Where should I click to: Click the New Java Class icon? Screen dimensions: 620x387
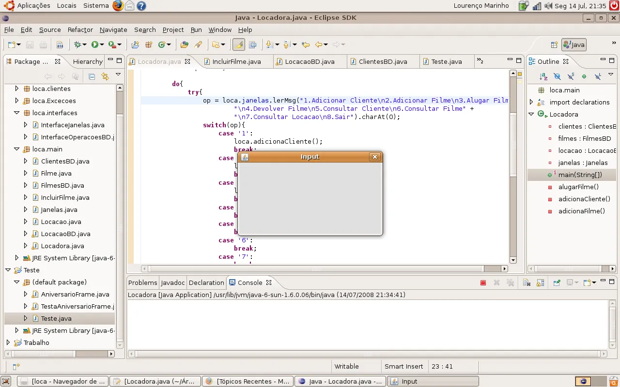[x=162, y=45]
